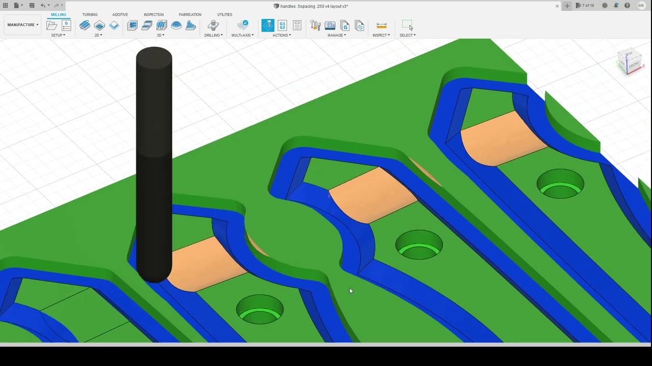Click the Redo arrow
The image size is (652, 366).
pos(56,6)
